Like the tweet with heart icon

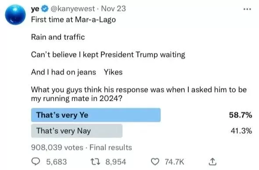point(155,162)
